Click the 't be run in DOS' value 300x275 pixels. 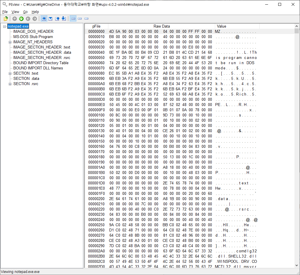235,63
